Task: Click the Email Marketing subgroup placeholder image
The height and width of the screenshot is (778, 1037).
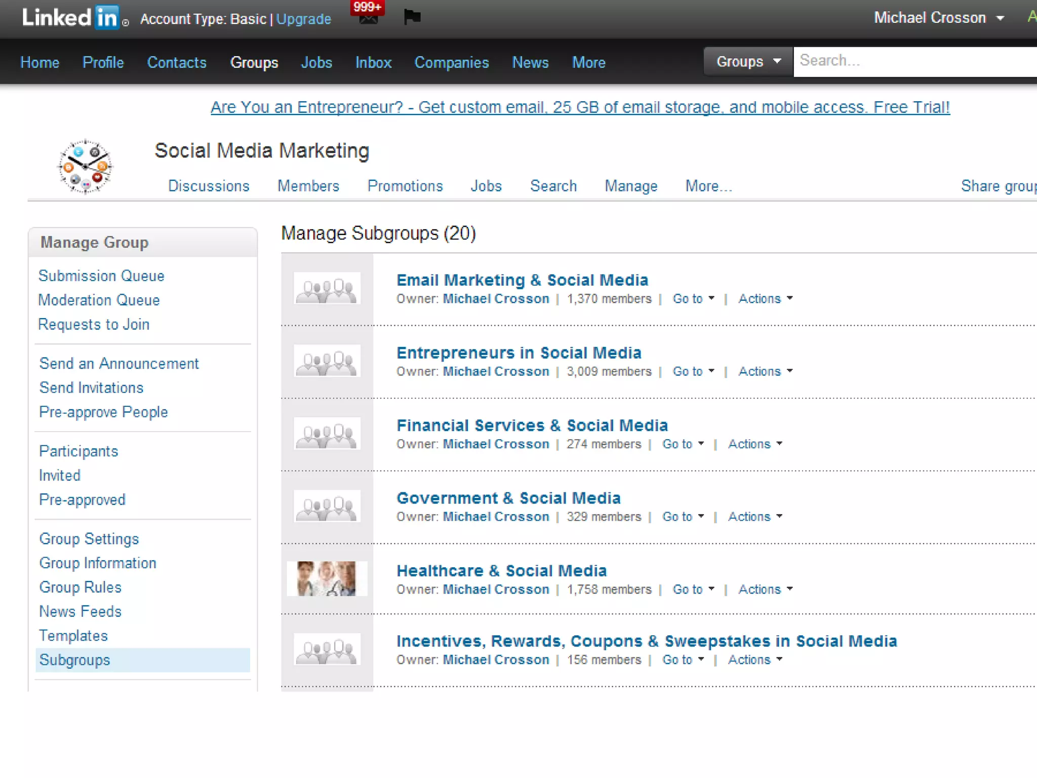Action: (327, 288)
